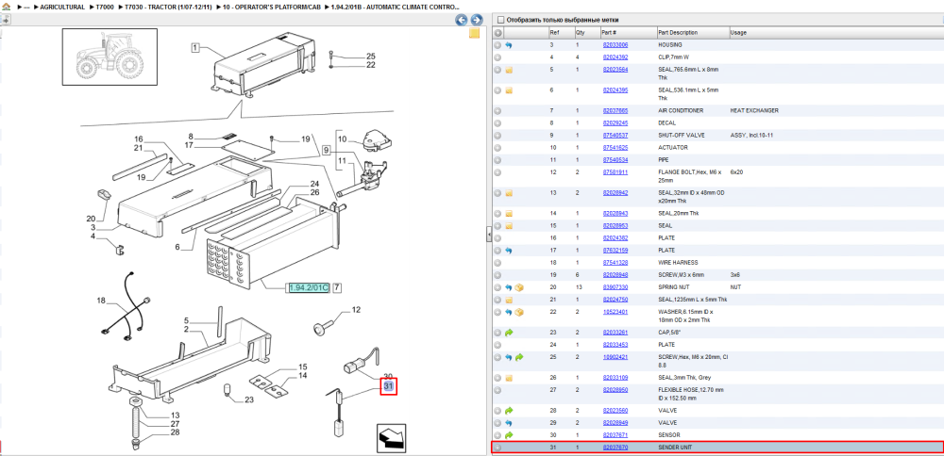Click blue arrow icon for Ref 17 PLATE
Viewport: 944px width, 456px height.
[509, 250]
